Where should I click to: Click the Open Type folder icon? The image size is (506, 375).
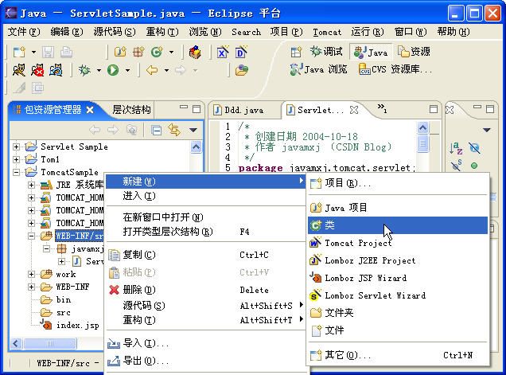241,70
